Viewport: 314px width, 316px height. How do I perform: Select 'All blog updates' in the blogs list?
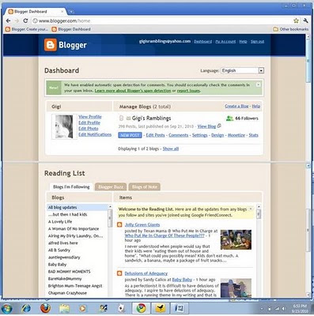tap(78, 208)
